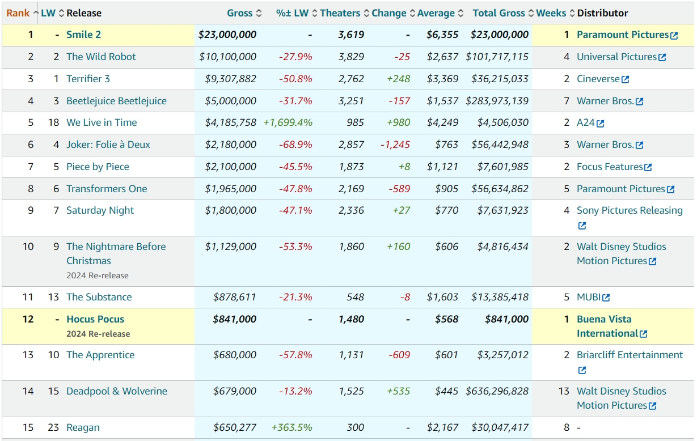Sort by Gross using its sort icon
Screen dimensions: 697x441
259,13
